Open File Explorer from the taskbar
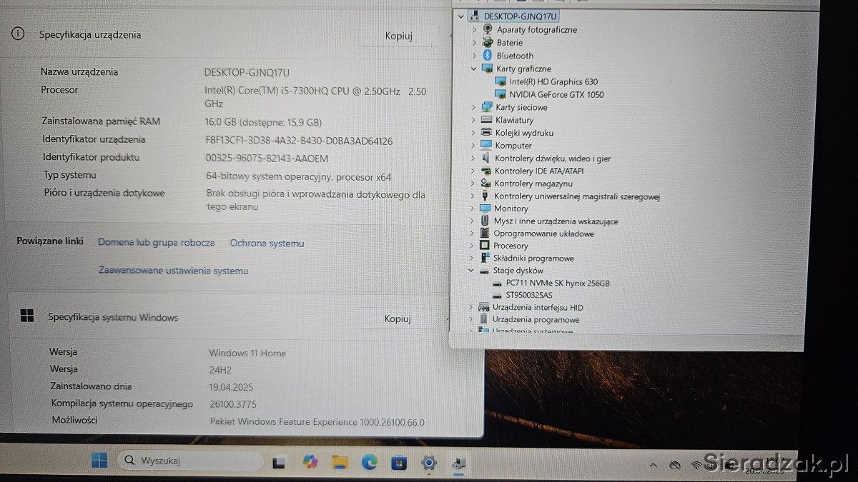 340,462
